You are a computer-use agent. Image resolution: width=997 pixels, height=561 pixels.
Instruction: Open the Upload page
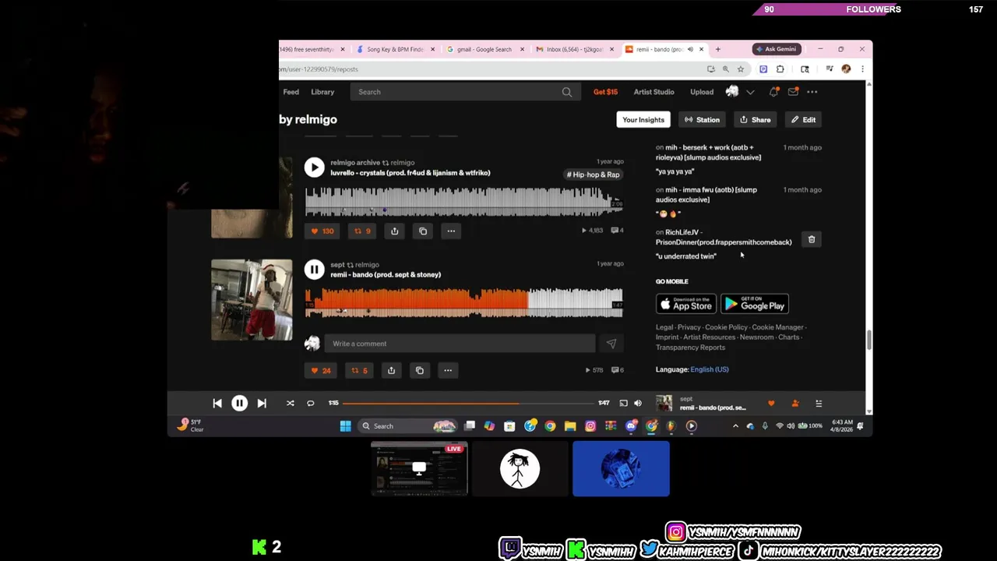coord(702,92)
